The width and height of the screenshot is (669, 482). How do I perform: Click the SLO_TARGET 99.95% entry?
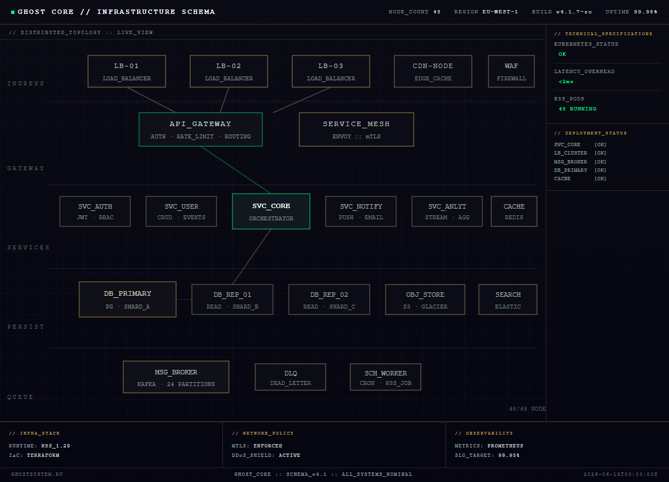pos(487,455)
